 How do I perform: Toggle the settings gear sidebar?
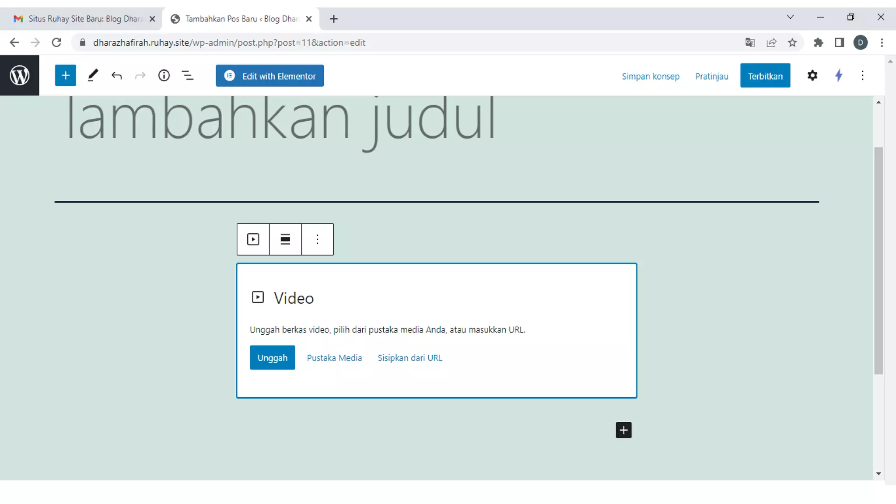[x=812, y=75]
